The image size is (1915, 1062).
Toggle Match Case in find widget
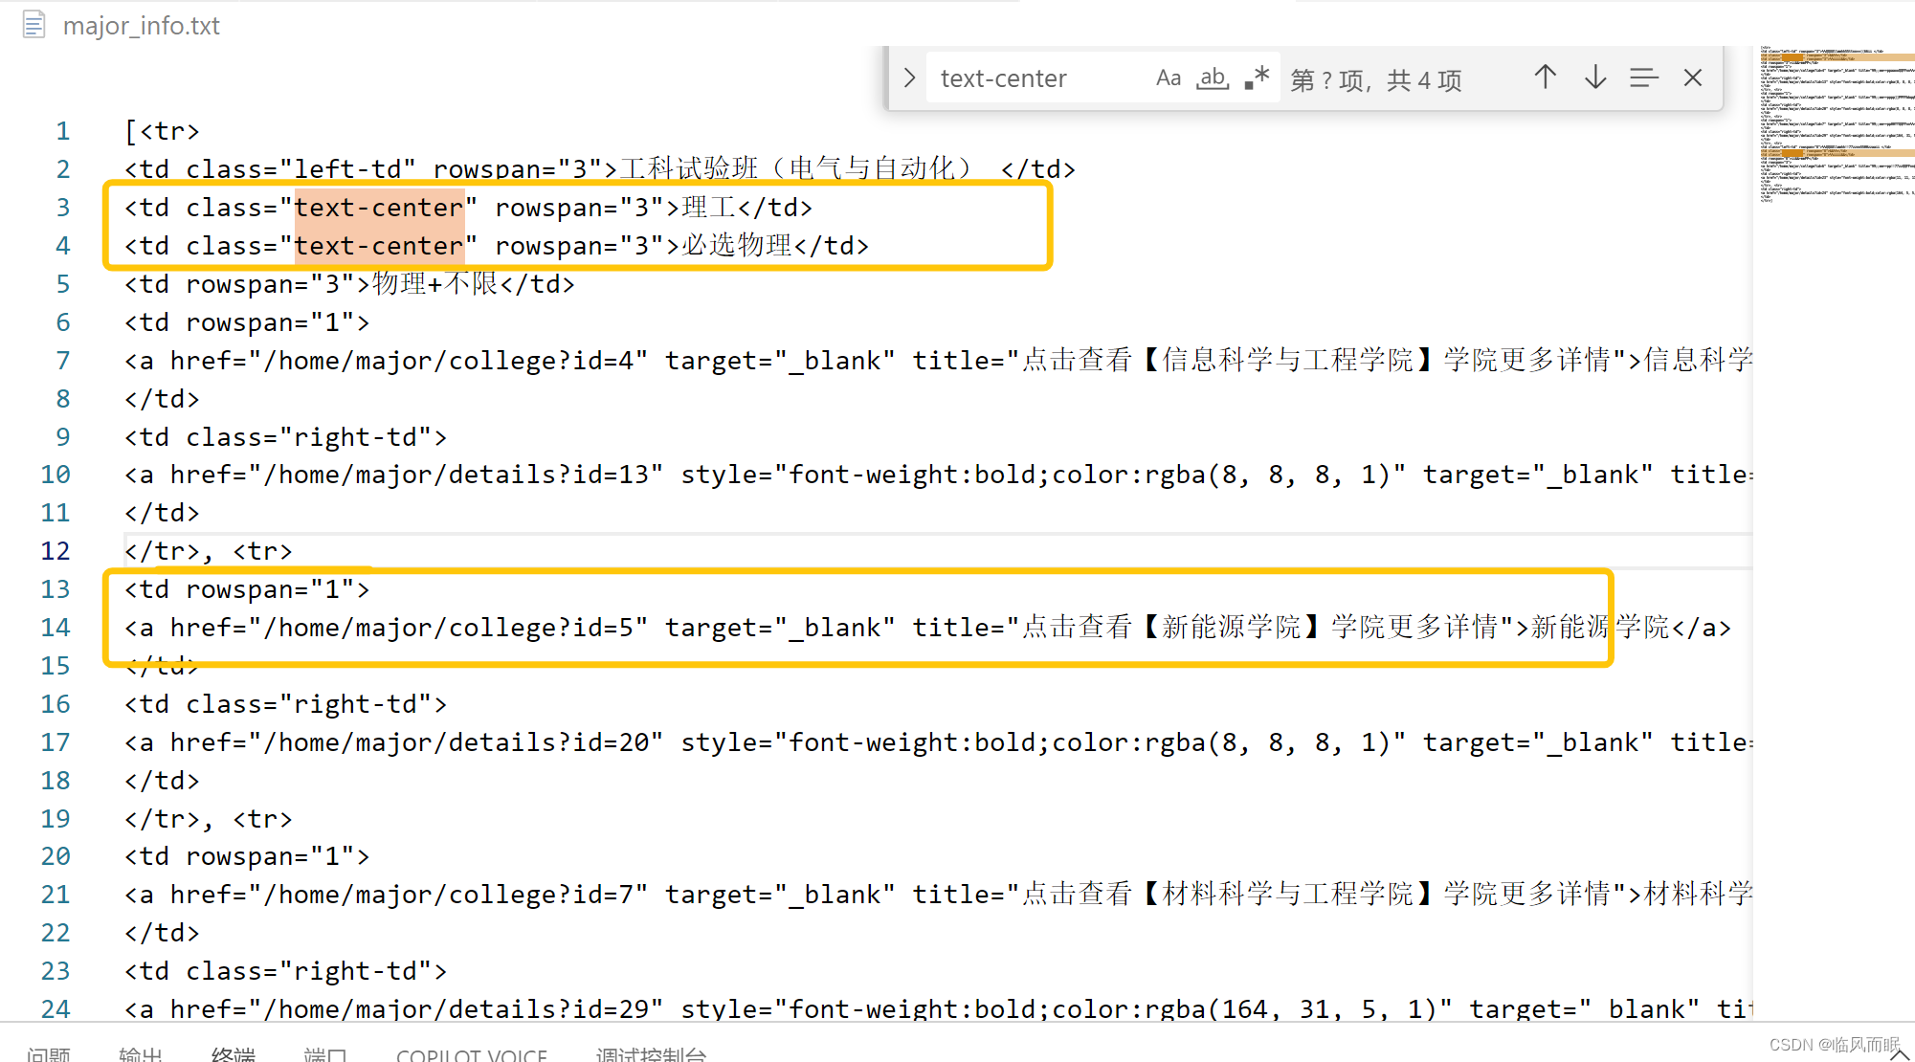tap(1169, 78)
